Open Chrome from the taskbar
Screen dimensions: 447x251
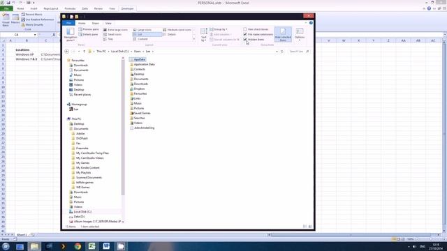coord(78,246)
